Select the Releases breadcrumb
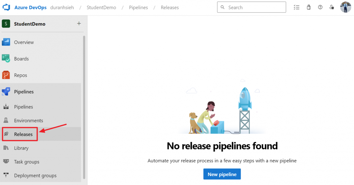Screen dimensions: 354x185 (x=169, y=8)
